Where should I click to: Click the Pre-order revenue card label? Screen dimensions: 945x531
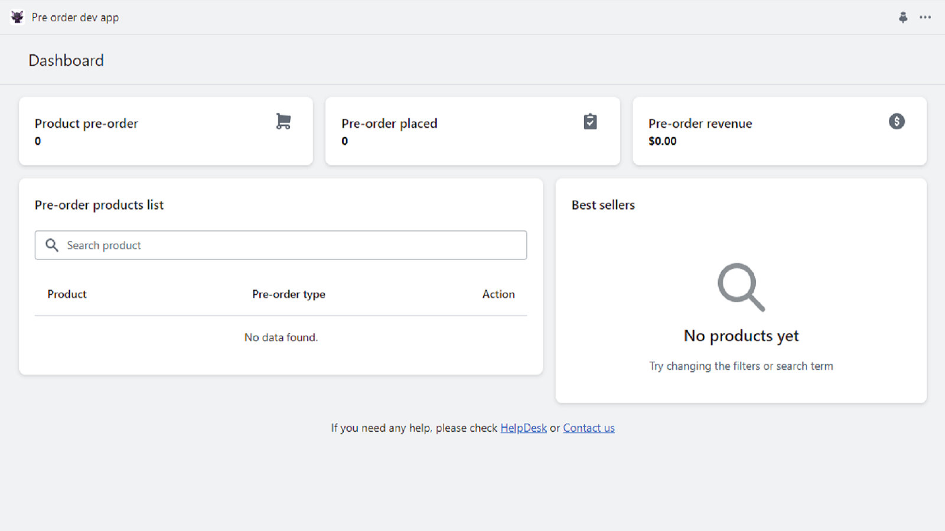[700, 123]
